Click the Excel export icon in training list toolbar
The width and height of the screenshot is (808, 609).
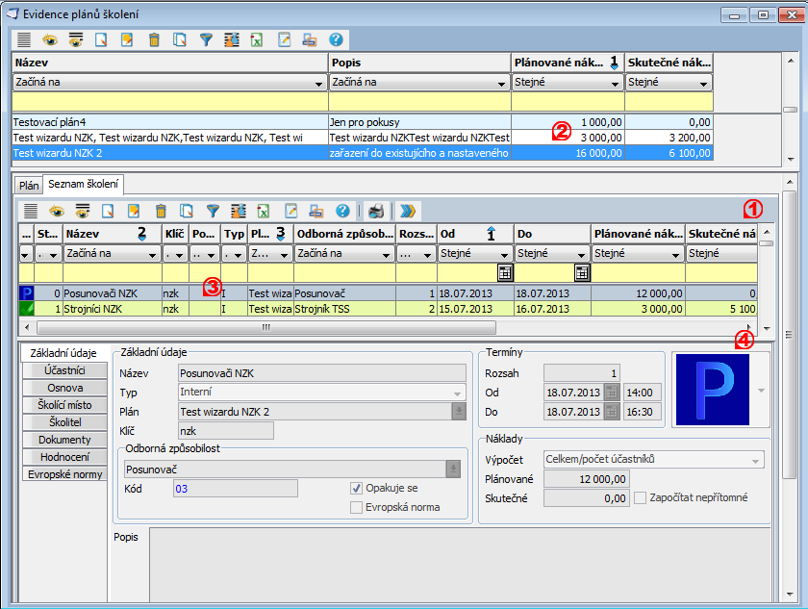(264, 211)
